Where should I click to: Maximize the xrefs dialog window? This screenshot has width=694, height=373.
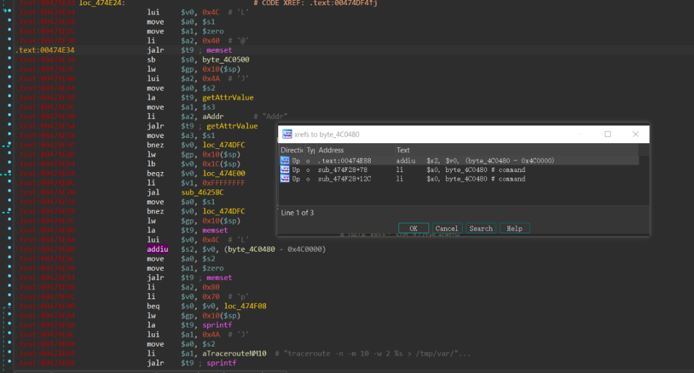point(608,134)
